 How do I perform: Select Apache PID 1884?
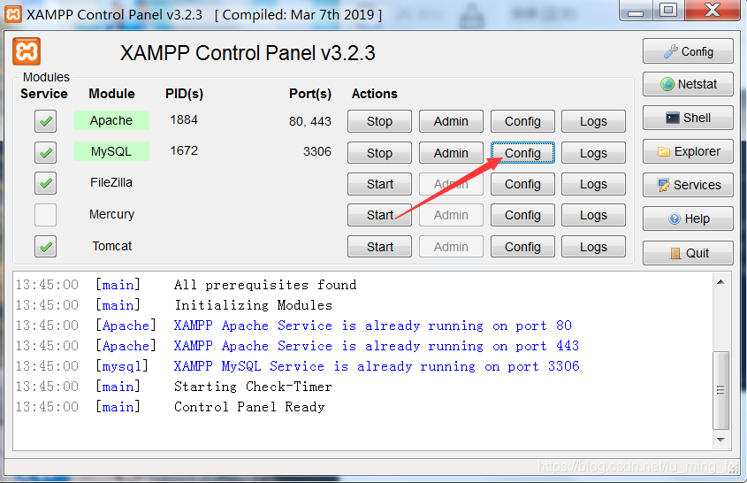tap(184, 119)
